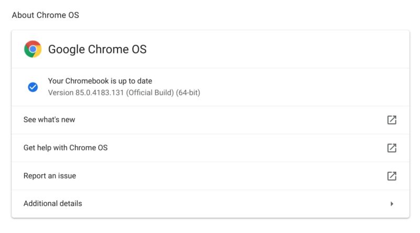Screen dimensions: 420x233
Task: Select See what's new text
Action: tap(49, 120)
